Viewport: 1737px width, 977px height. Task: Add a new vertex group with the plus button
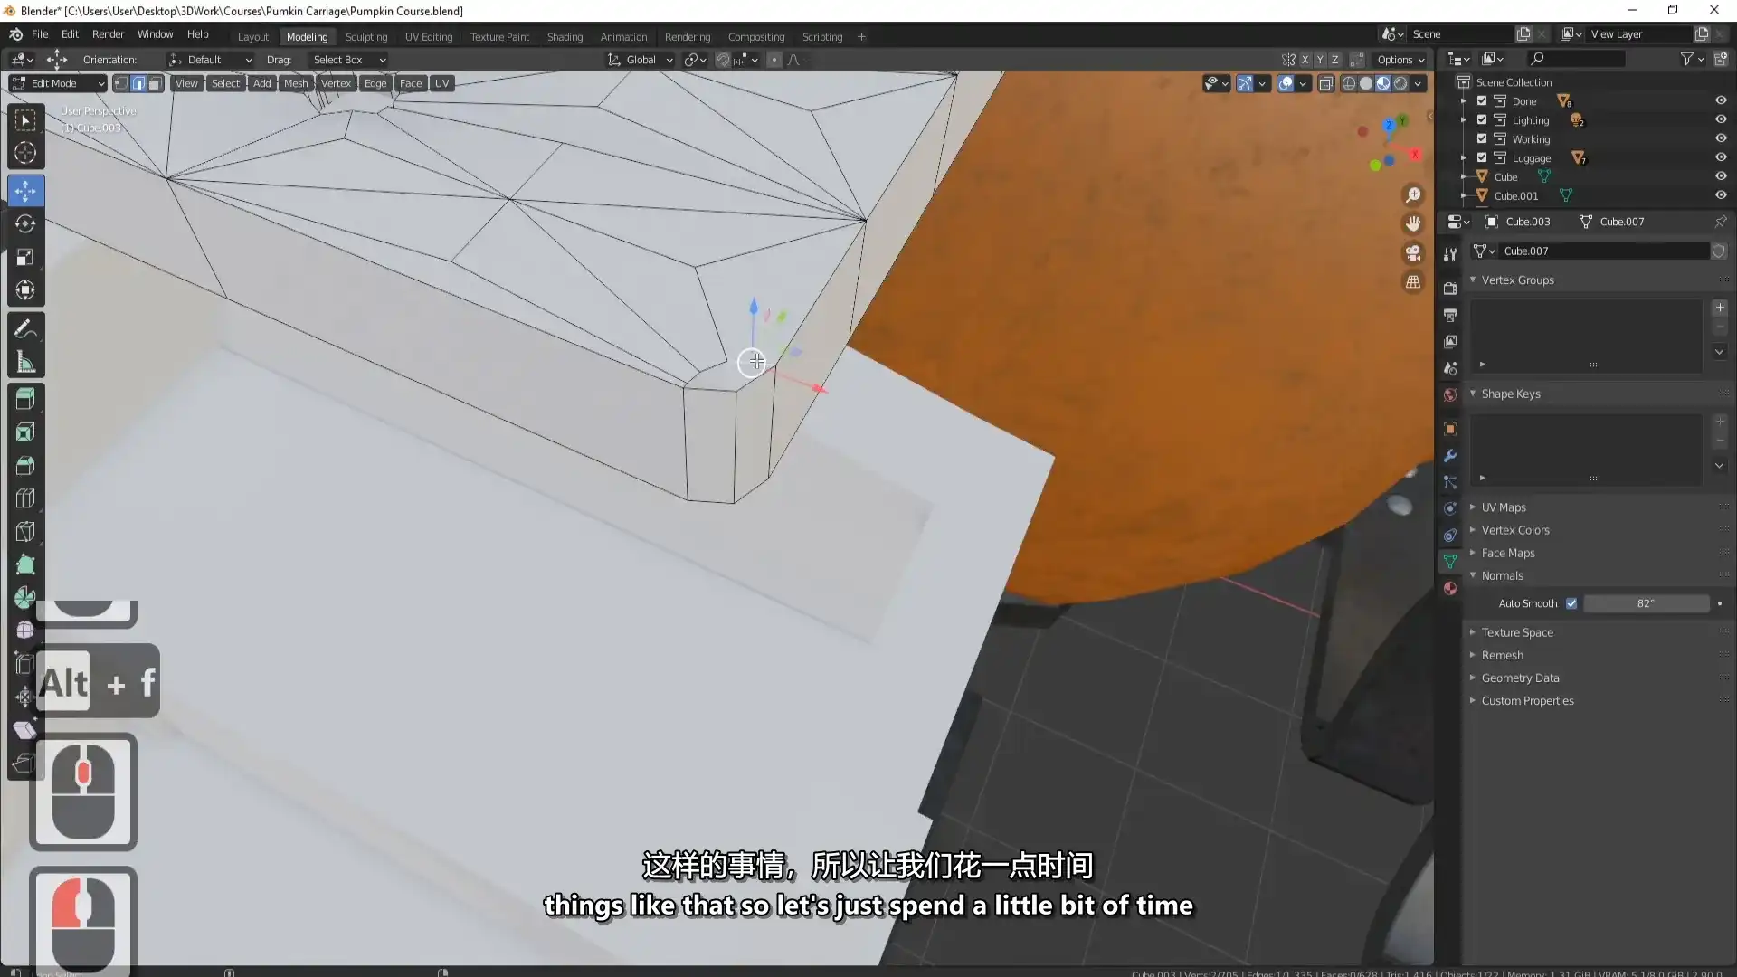[1719, 308]
